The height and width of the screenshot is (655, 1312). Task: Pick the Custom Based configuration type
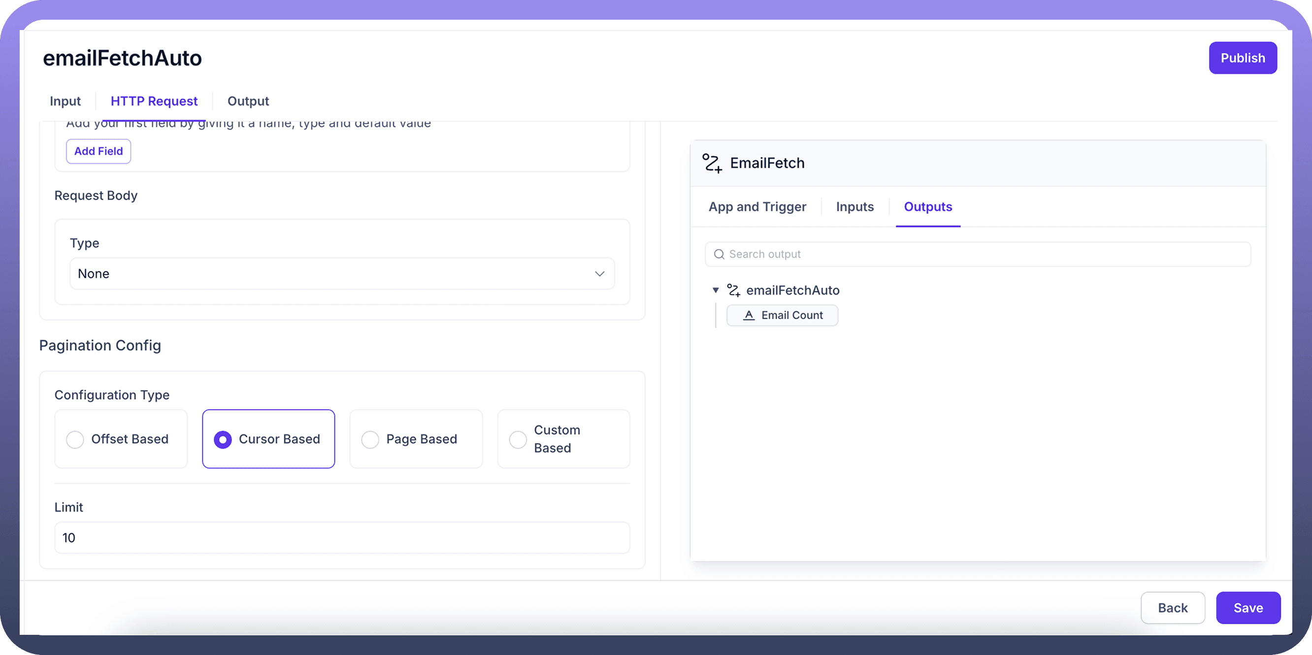pos(518,439)
